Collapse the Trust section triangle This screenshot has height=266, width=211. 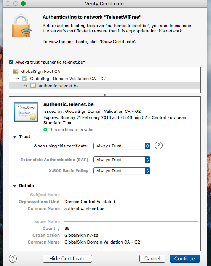(15, 137)
